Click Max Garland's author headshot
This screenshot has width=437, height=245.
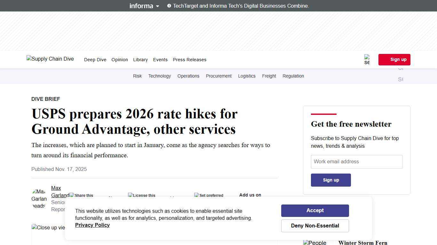pos(39,198)
